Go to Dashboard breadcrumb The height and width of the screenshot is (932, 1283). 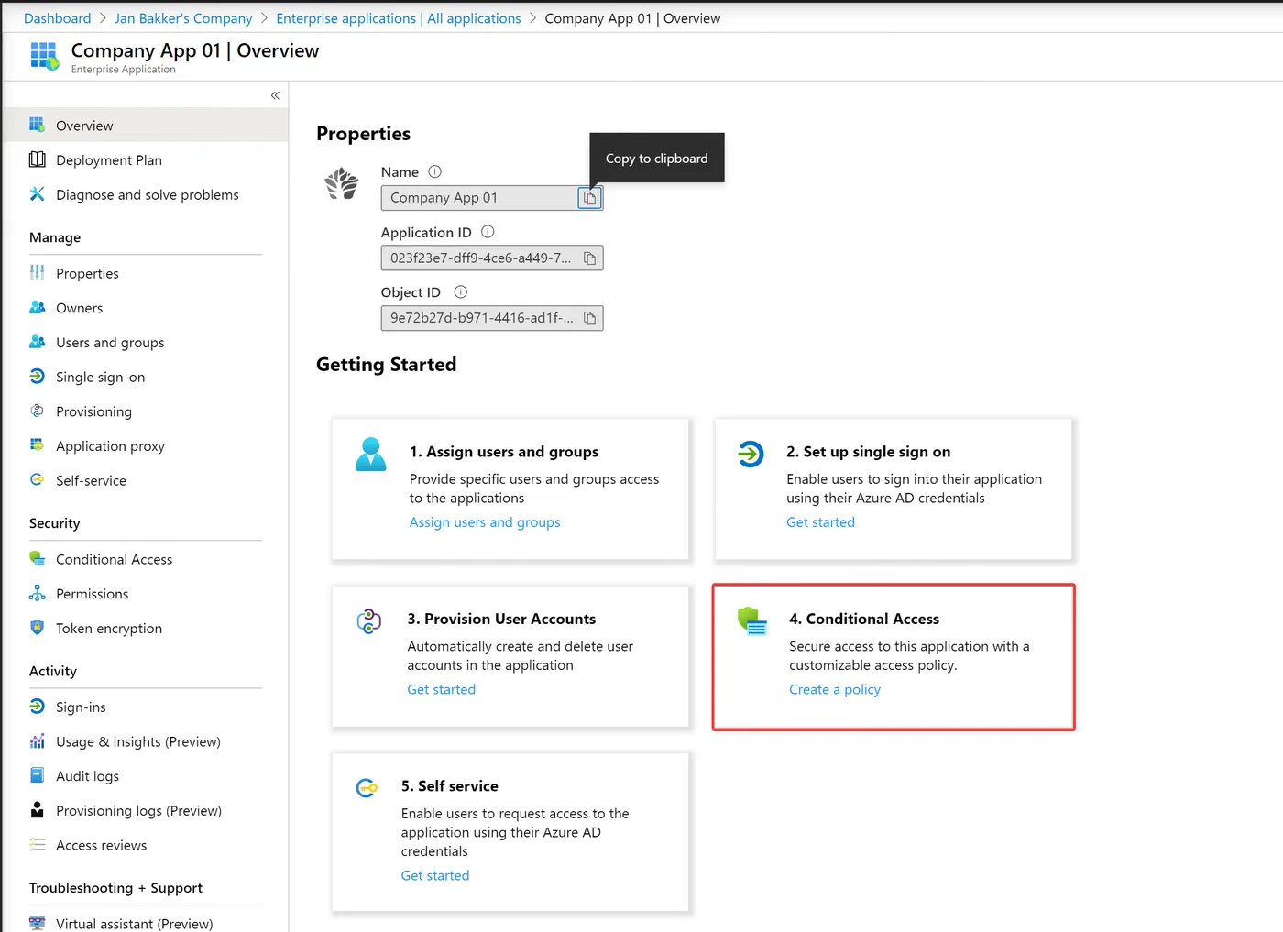point(58,18)
